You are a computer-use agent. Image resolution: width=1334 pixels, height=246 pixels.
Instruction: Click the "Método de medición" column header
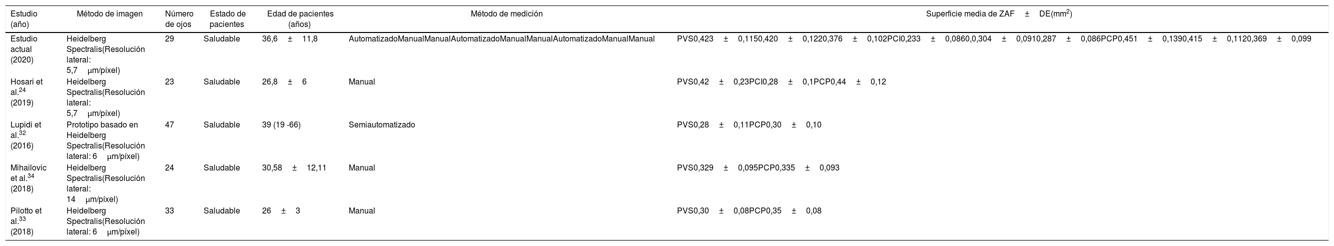[506, 14]
